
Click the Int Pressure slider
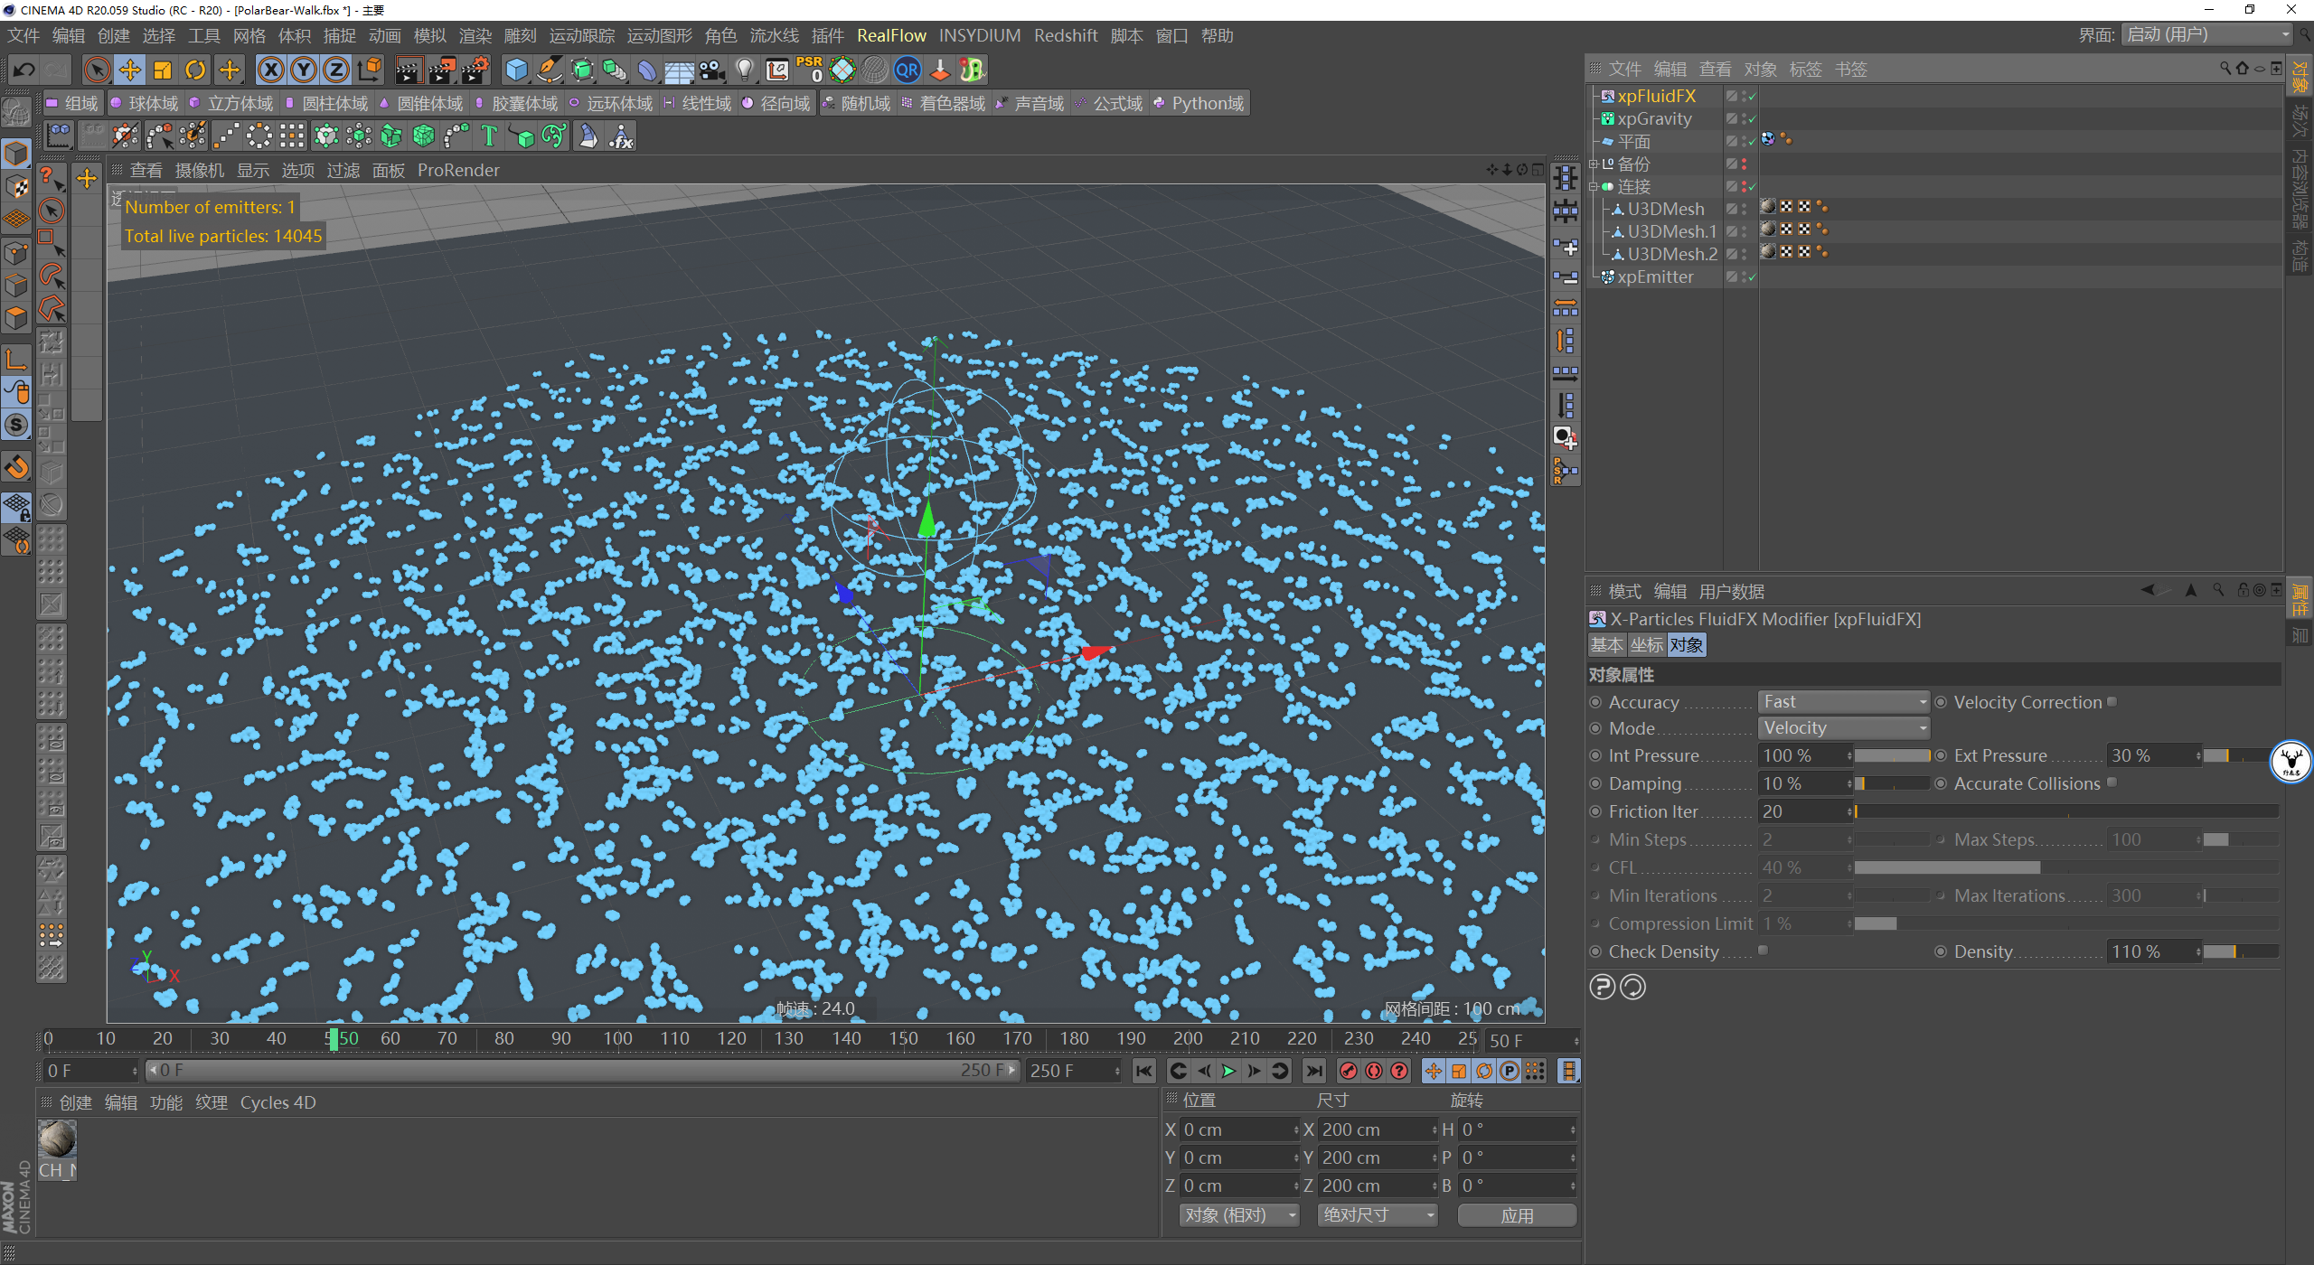click(1891, 755)
